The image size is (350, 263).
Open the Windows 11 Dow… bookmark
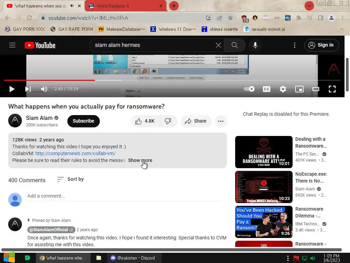click(173, 29)
